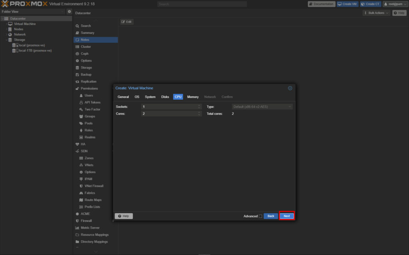Collapse the Storage tree node

pyautogui.click(x=7, y=40)
